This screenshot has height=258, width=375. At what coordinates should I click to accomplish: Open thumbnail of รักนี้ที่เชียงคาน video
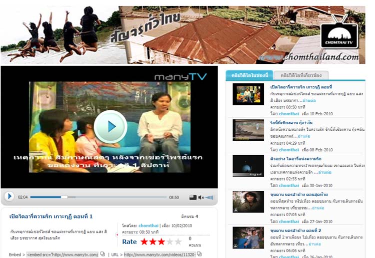pyautogui.click(x=248, y=130)
